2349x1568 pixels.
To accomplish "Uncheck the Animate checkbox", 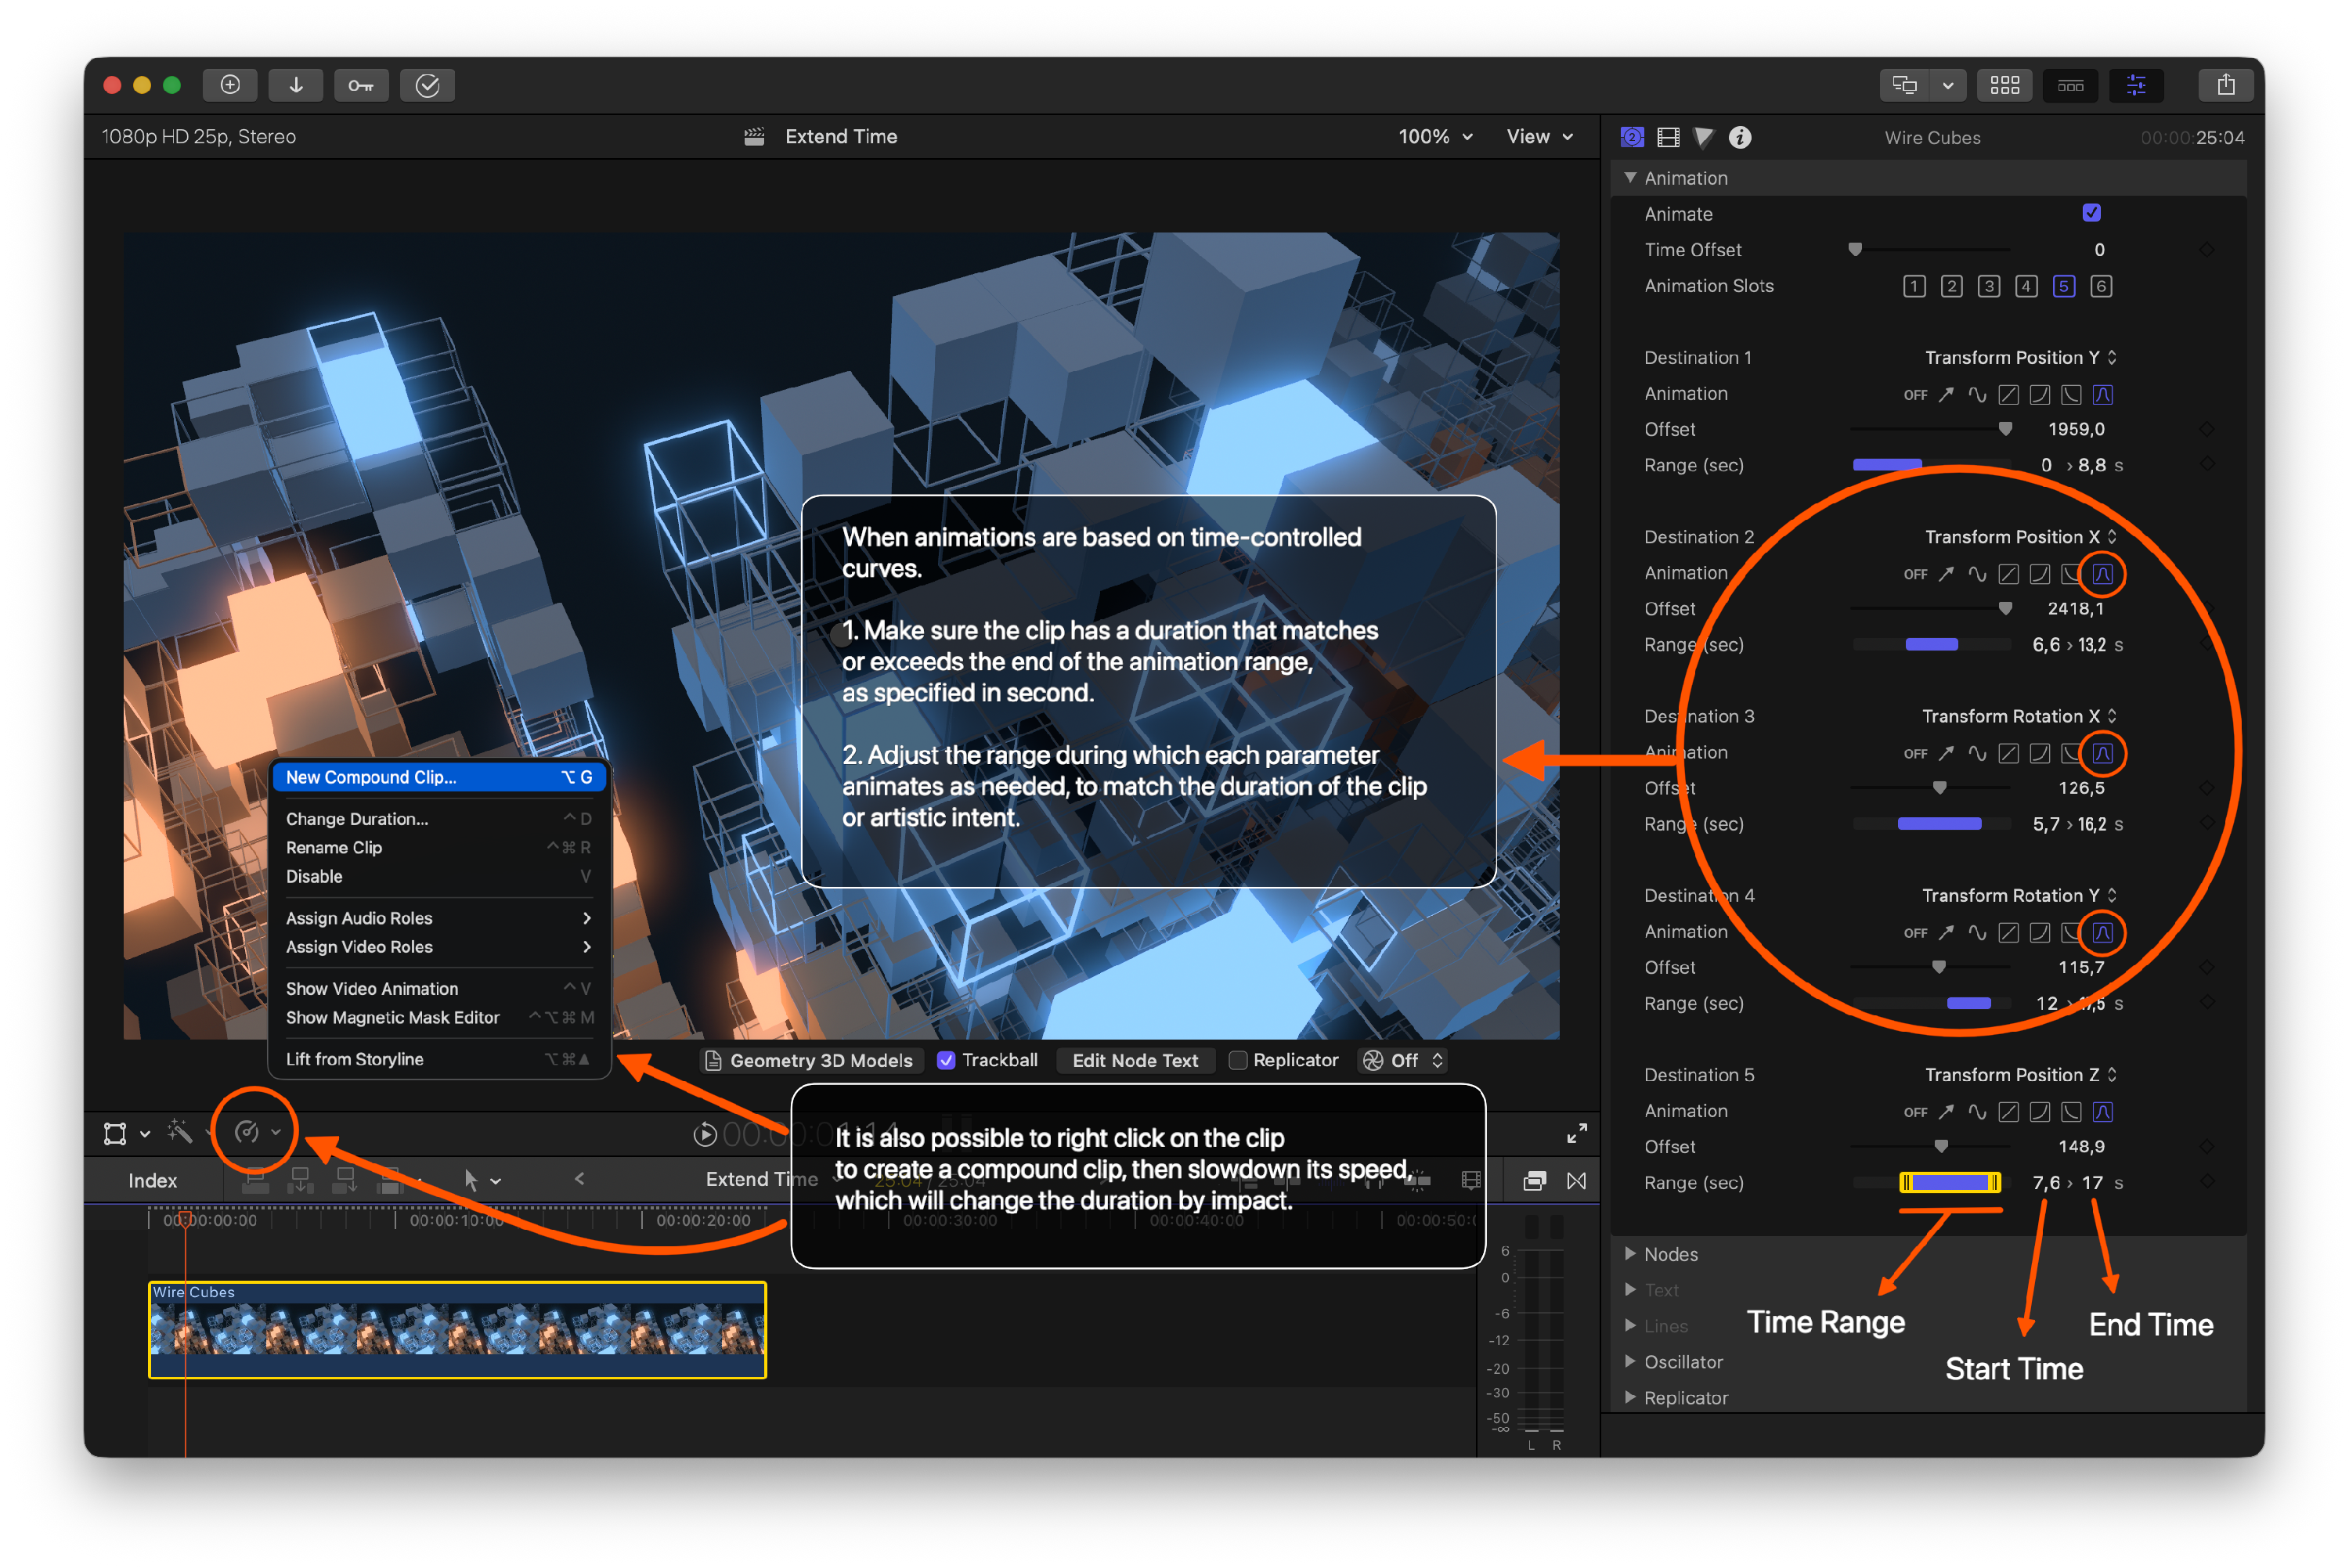I will (x=2091, y=213).
